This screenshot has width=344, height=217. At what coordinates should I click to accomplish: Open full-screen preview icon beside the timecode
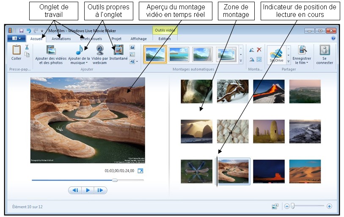[141, 171]
